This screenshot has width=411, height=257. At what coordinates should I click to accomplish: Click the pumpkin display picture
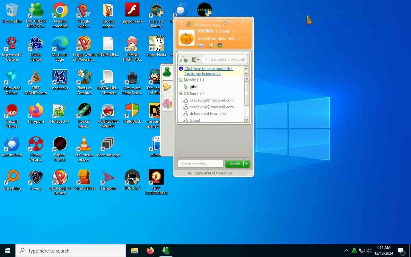coord(187,38)
